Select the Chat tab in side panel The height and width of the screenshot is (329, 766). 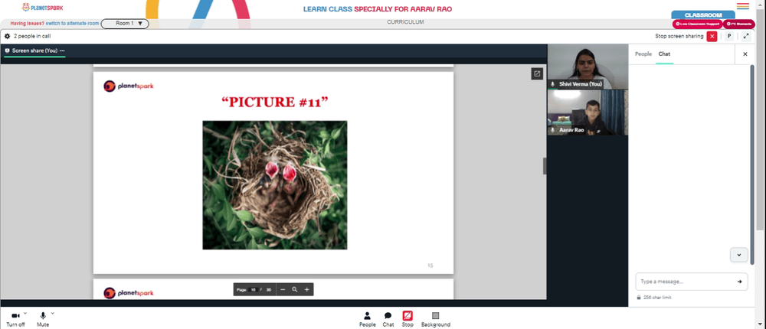click(x=664, y=54)
